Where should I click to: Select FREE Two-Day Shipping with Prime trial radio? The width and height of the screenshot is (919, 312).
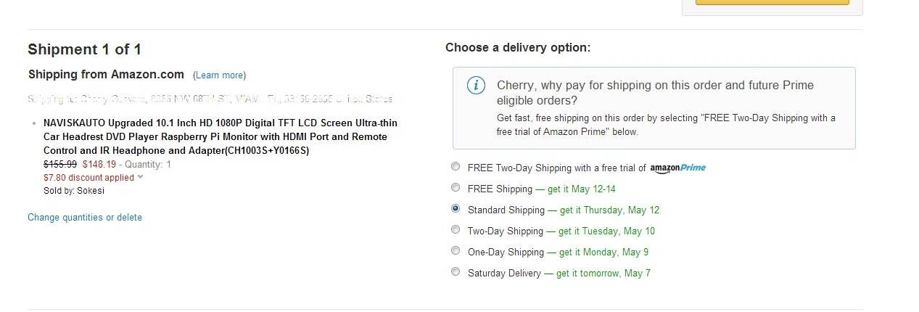coord(456,166)
